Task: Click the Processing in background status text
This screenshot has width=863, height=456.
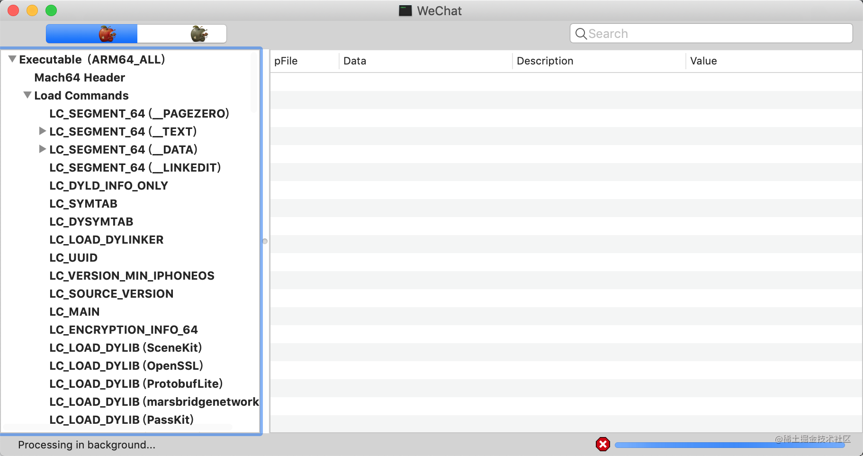Action: [x=87, y=445]
